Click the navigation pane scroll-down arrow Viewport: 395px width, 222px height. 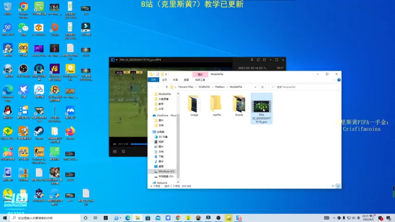point(178,182)
